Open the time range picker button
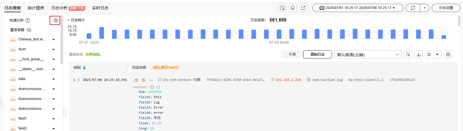Image resolution: width=463 pixels, height=131 pixels. (x=357, y=8)
